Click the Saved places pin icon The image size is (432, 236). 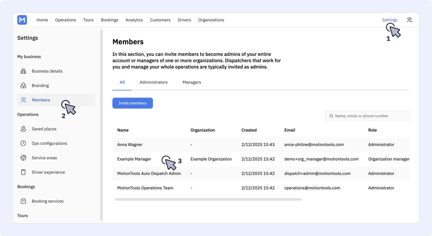click(23, 129)
